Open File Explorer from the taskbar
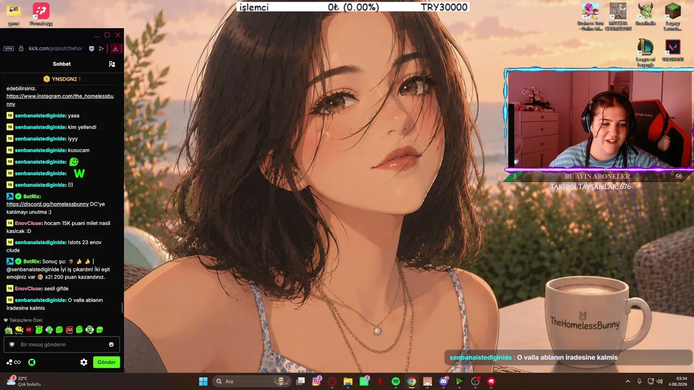Image resolution: width=694 pixels, height=390 pixels. (x=348, y=381)
